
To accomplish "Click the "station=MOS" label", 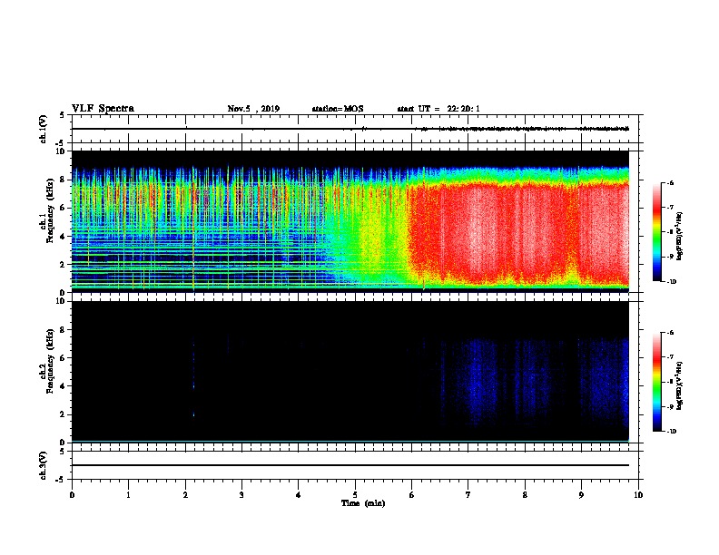I will 338,109.
